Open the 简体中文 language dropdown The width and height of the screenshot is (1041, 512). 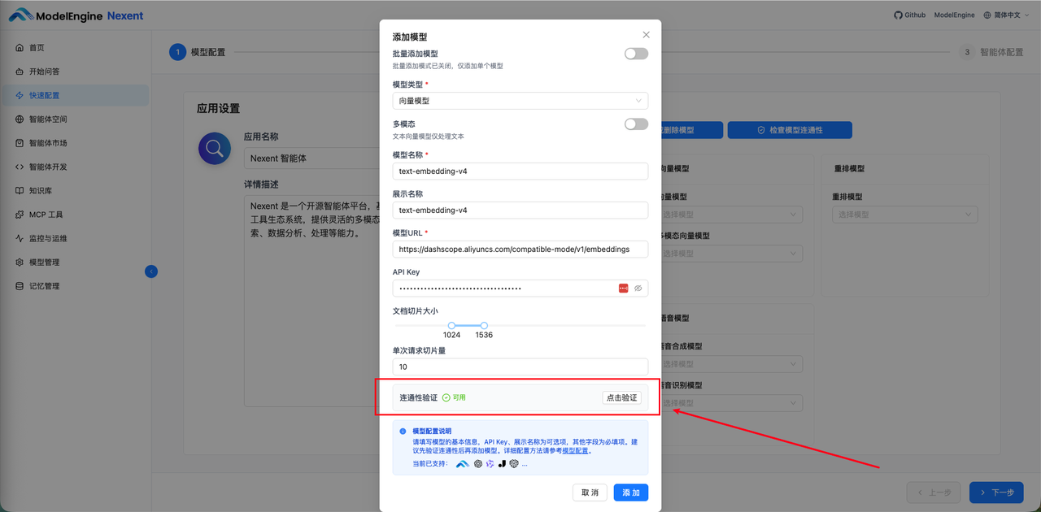pos(1006,15)
